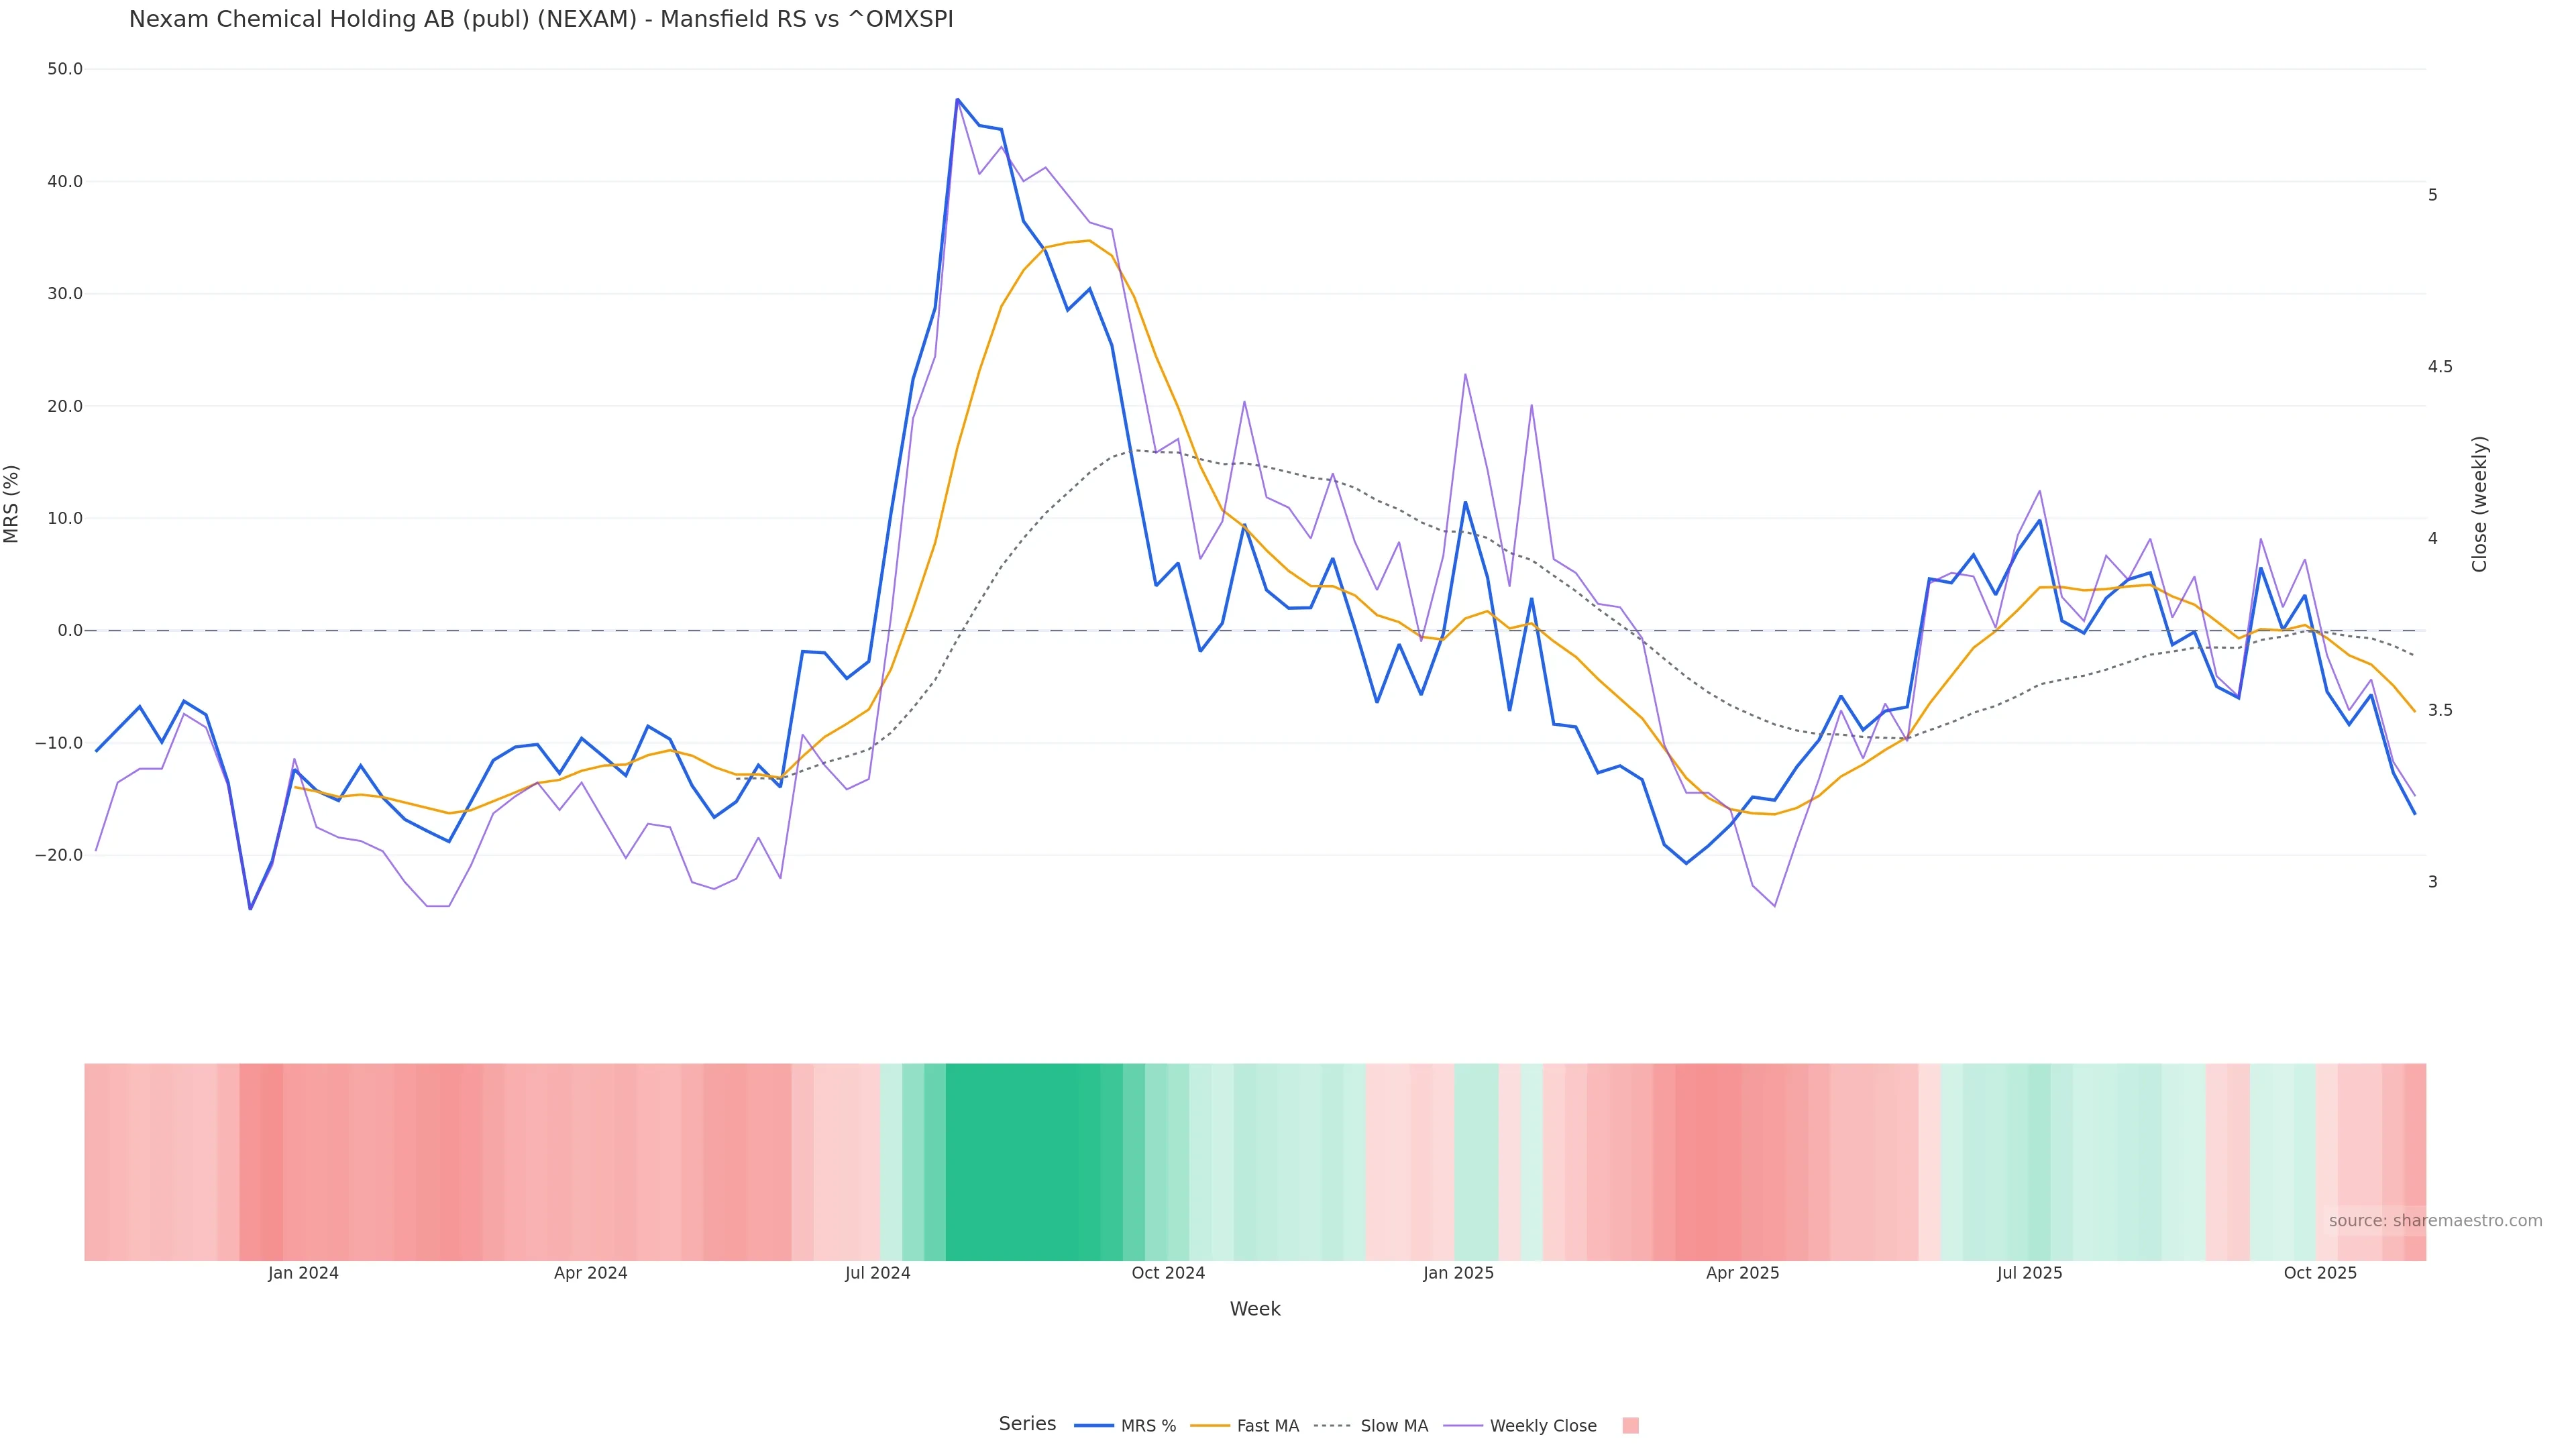This screenshot has height=1449, width=2576.
Task: Click the dashed Slow MA line sample
Action: coord(1332,1426)
